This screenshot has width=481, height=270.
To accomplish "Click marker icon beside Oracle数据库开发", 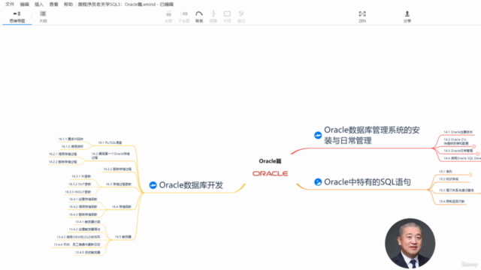I will (153, 185).
